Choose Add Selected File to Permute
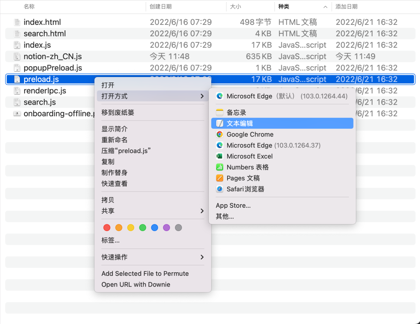Viewport: 420px width, 324px height. click(145, 273)
